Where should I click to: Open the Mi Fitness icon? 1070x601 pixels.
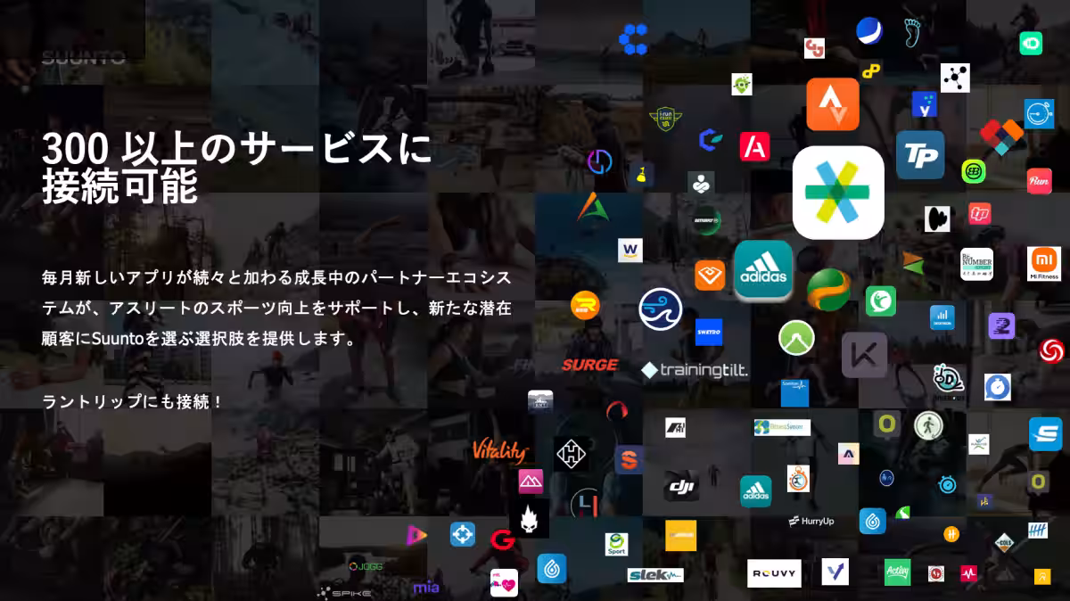pos(1044,264)
